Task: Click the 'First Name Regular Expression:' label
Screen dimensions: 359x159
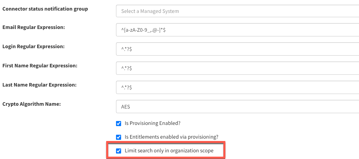Action: [x=40, y=65]
